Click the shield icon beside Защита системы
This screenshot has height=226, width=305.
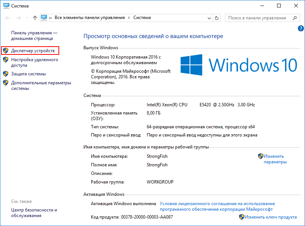tap(6, 74)
